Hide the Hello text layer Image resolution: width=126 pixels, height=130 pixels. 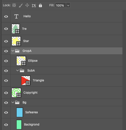[x=6, y=16]
